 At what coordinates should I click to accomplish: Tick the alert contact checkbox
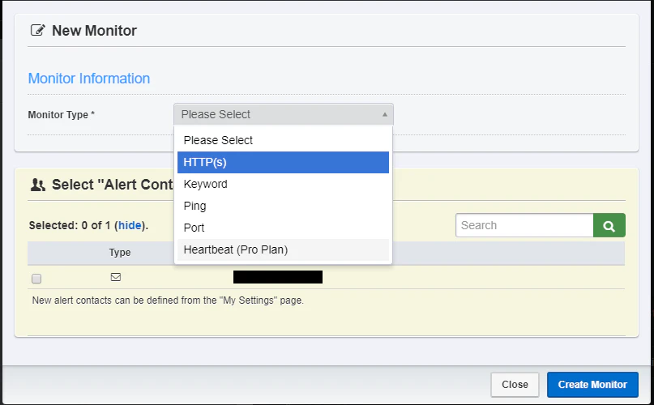pos(36,278)
